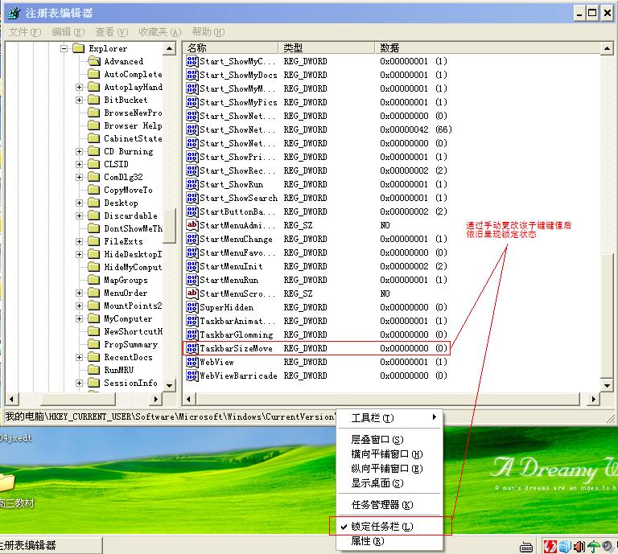Open the 工具栏(T) submenu
The width and height of the screenshot is (618, 554).
[389, 418]
